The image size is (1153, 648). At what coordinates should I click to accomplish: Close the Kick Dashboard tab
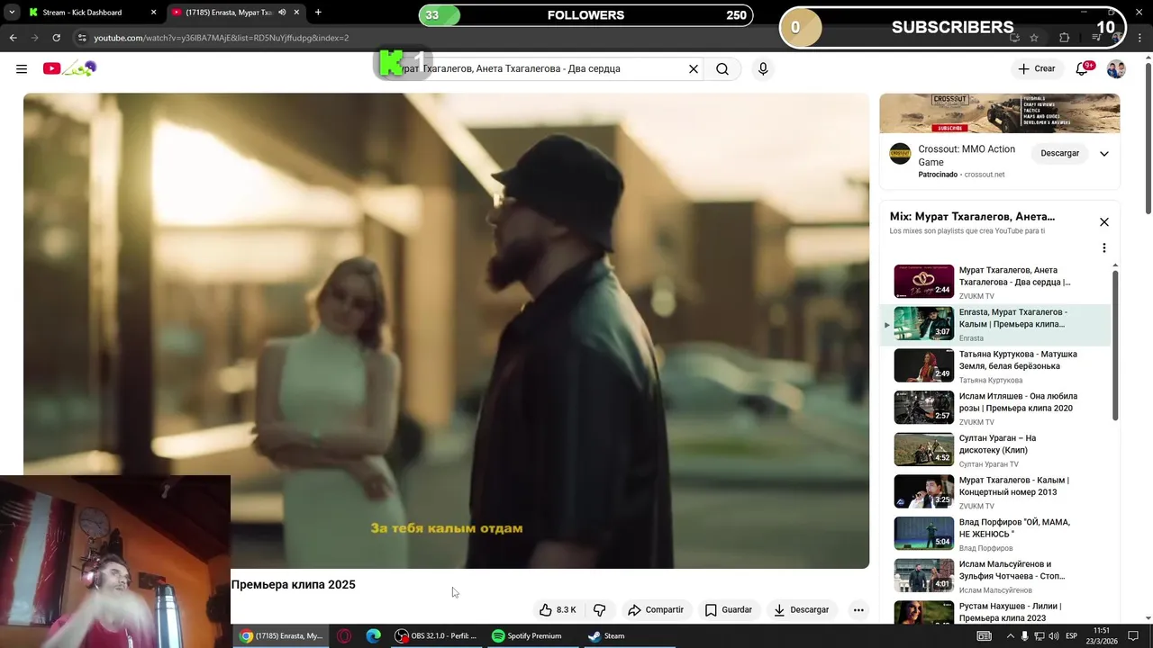point(153,13)
